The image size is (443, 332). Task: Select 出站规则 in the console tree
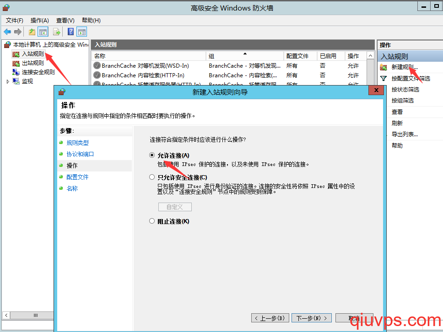[x=33, y=63]
